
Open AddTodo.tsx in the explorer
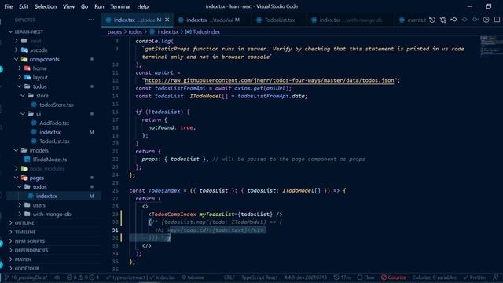(54, 123)
